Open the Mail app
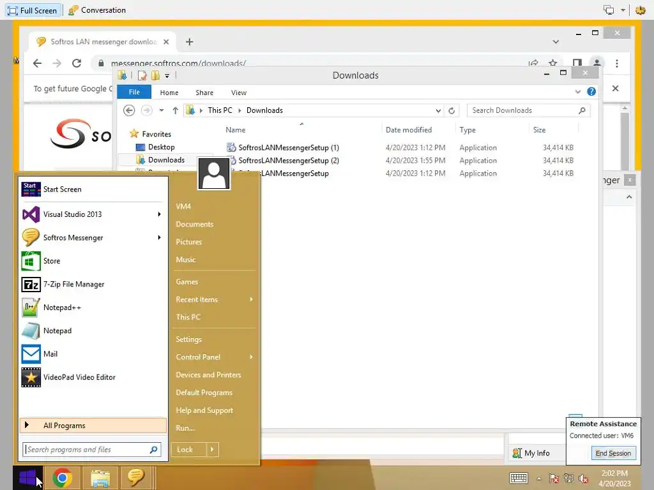654x490 pixels. pos(93,354)
